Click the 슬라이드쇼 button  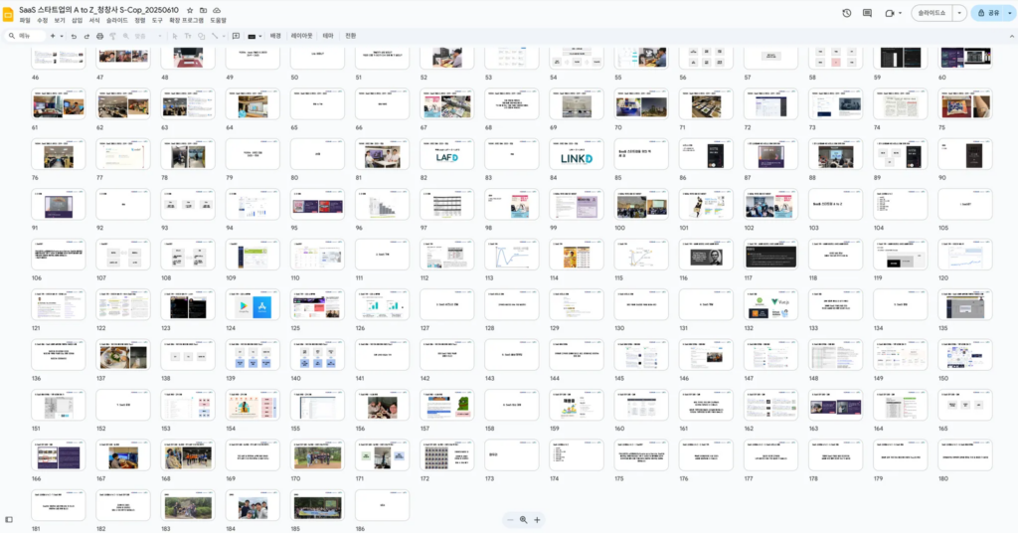[x=932, y=13]
